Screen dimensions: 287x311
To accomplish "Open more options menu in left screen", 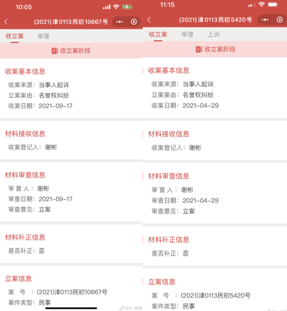I will coord(120,22).
